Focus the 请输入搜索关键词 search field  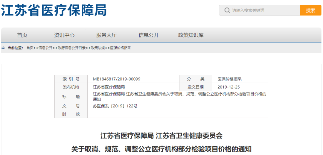click(x=260, y=10)
